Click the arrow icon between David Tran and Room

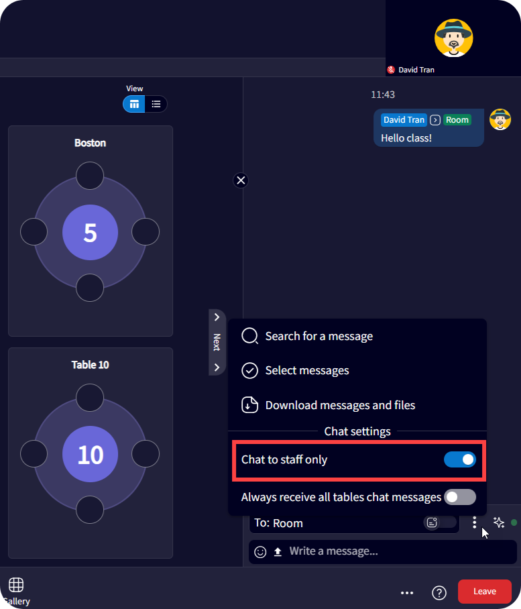coord(435,120)
